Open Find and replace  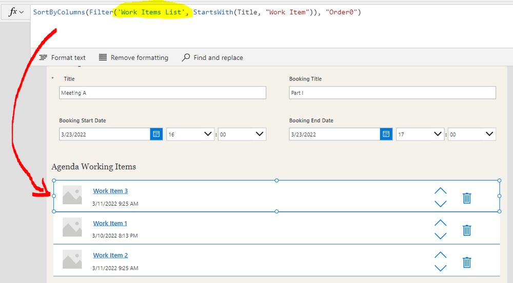point(212,58)
